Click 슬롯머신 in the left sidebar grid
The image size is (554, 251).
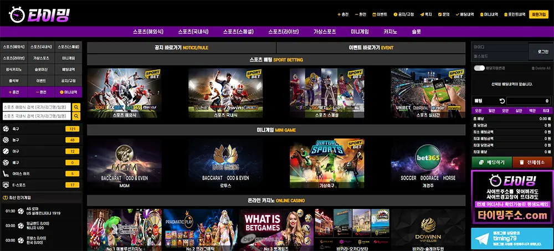pos(41,70)
